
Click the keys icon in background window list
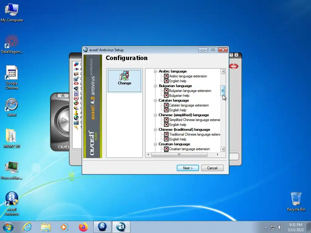(76, 127)
